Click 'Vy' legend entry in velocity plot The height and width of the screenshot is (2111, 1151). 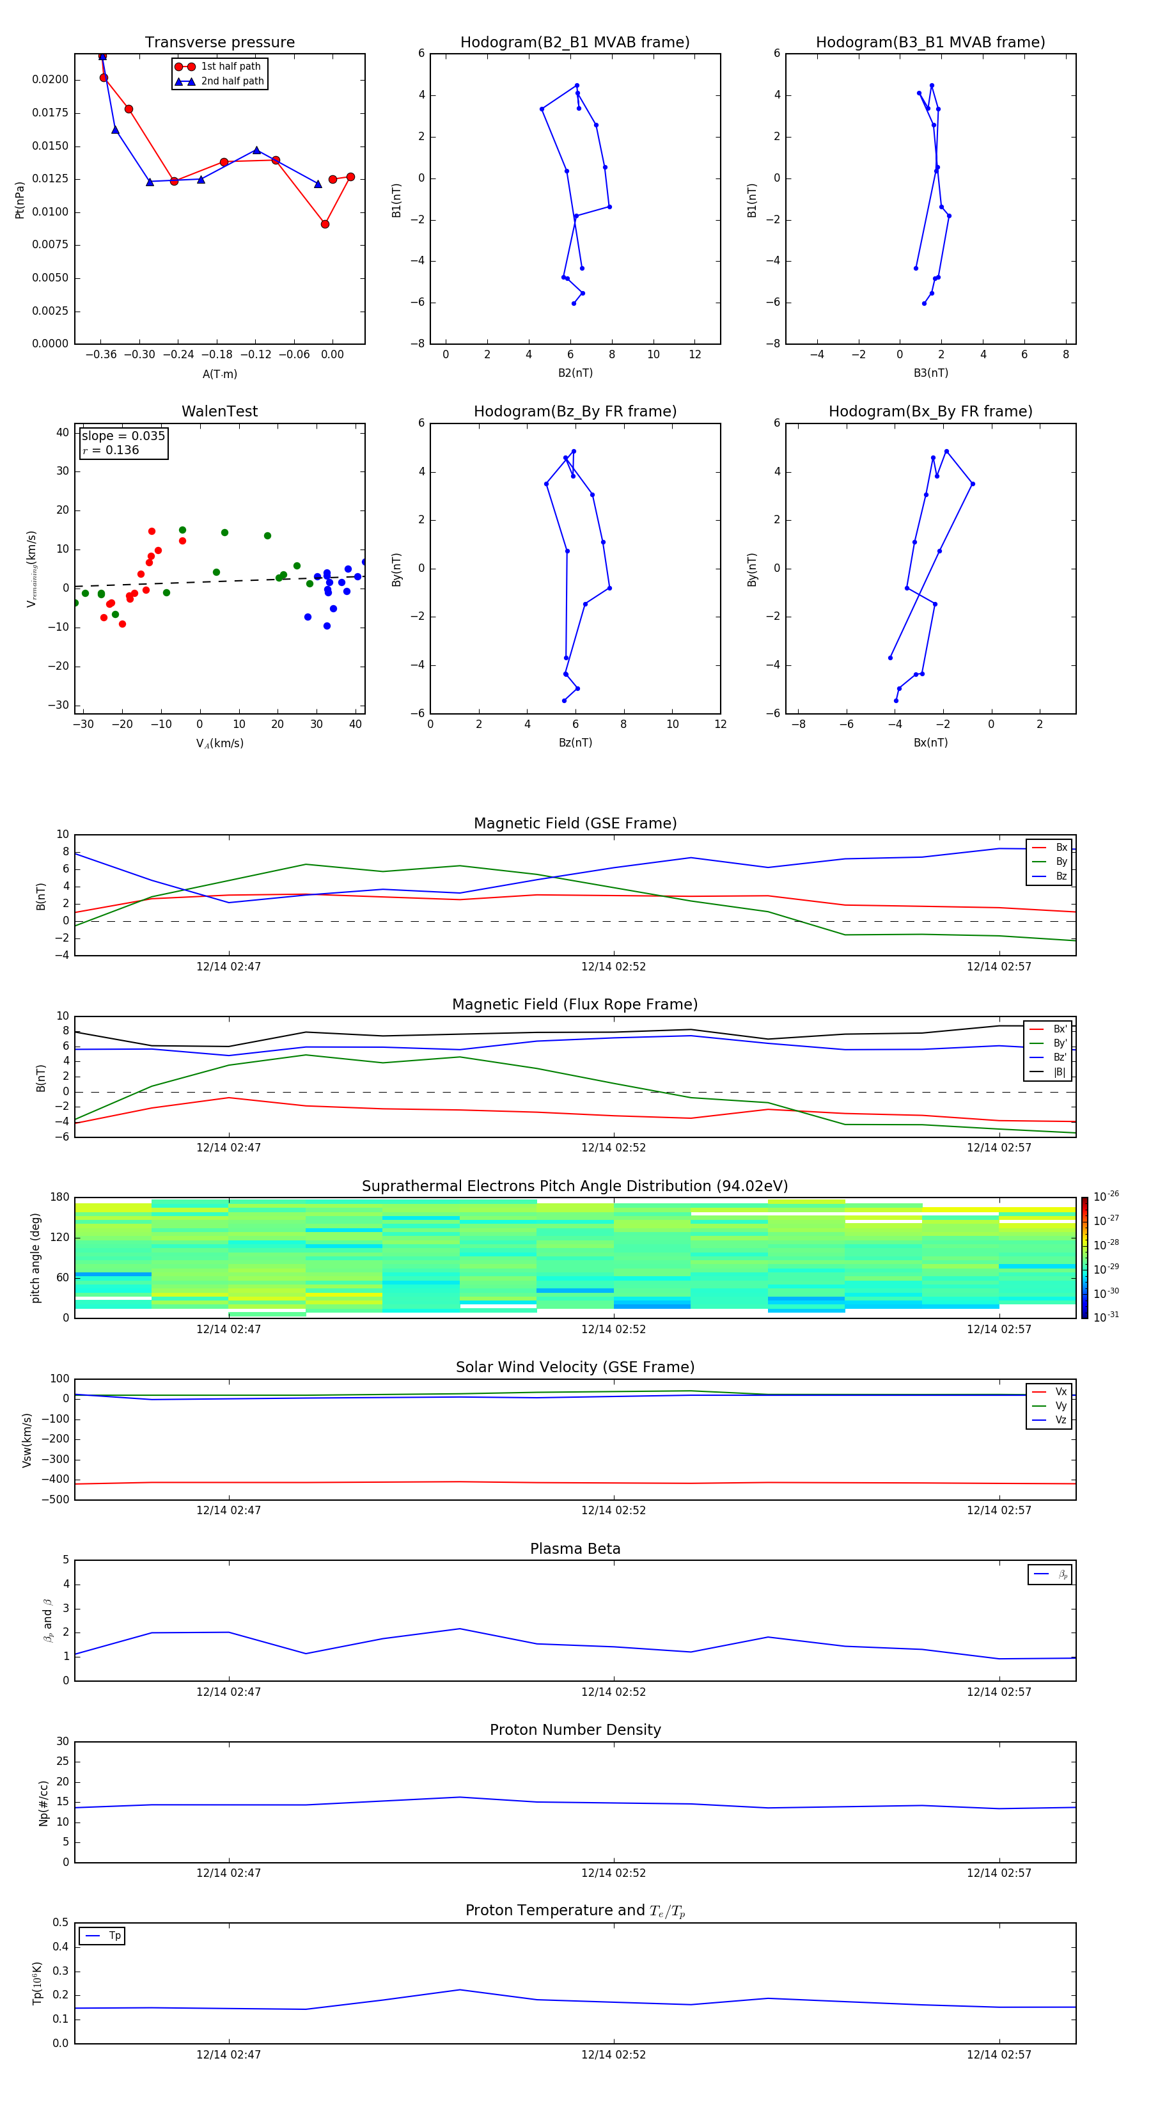1049,1405
